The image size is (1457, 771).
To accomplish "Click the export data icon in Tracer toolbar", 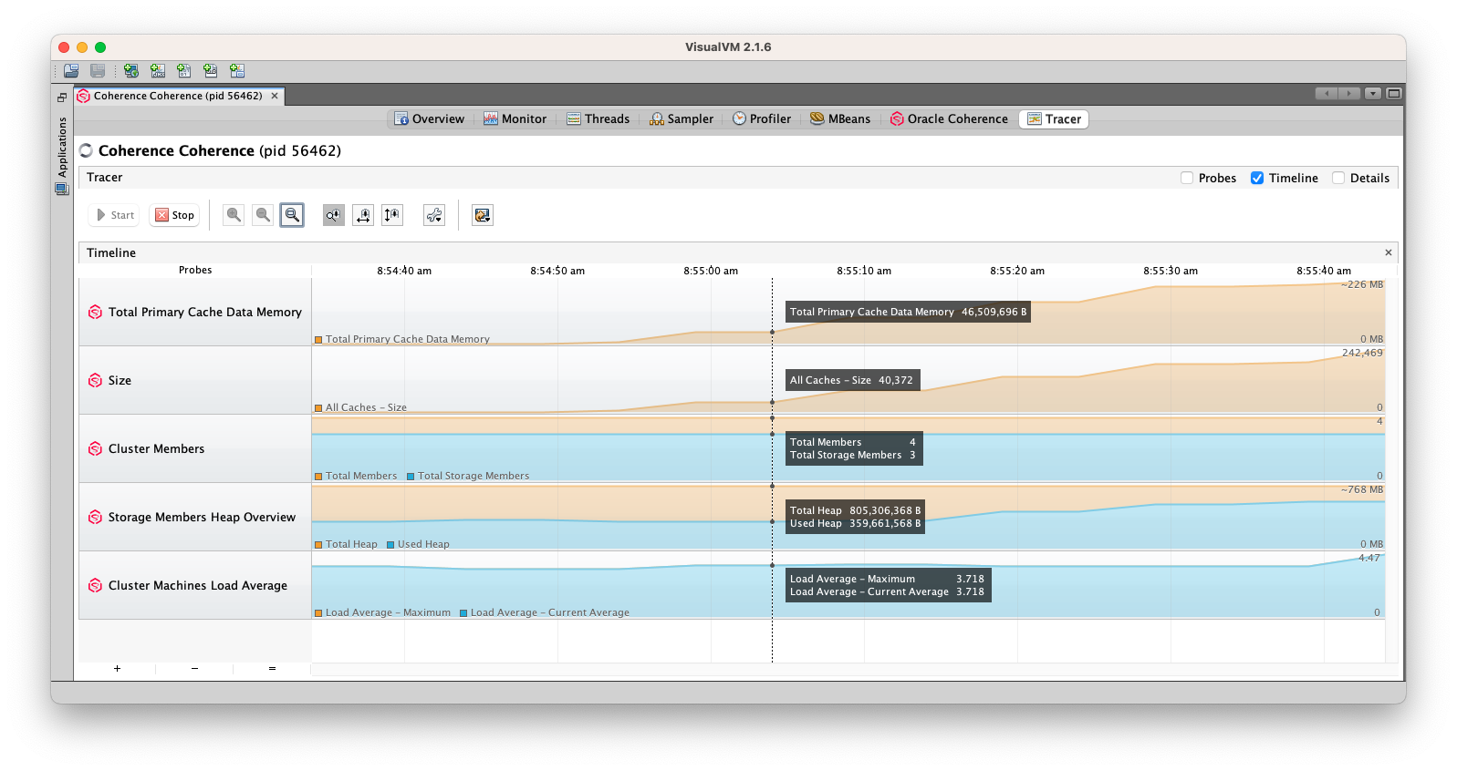I will (483, 215).
